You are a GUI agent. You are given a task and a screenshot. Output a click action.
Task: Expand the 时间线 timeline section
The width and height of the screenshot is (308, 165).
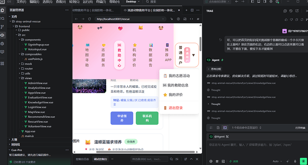tap(16, 144)
